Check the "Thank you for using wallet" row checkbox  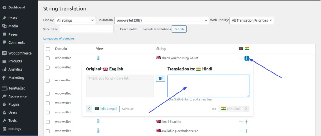[x=48, y=58]
